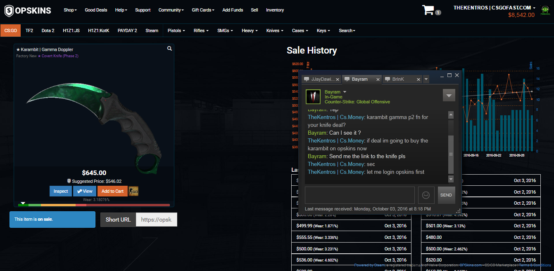
Task: Expand the Gift Cards menu
Action: (x=203, y=10)
